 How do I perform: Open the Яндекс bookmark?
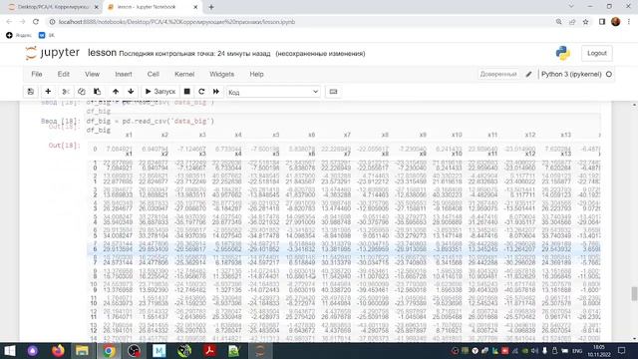pos(19,36)
